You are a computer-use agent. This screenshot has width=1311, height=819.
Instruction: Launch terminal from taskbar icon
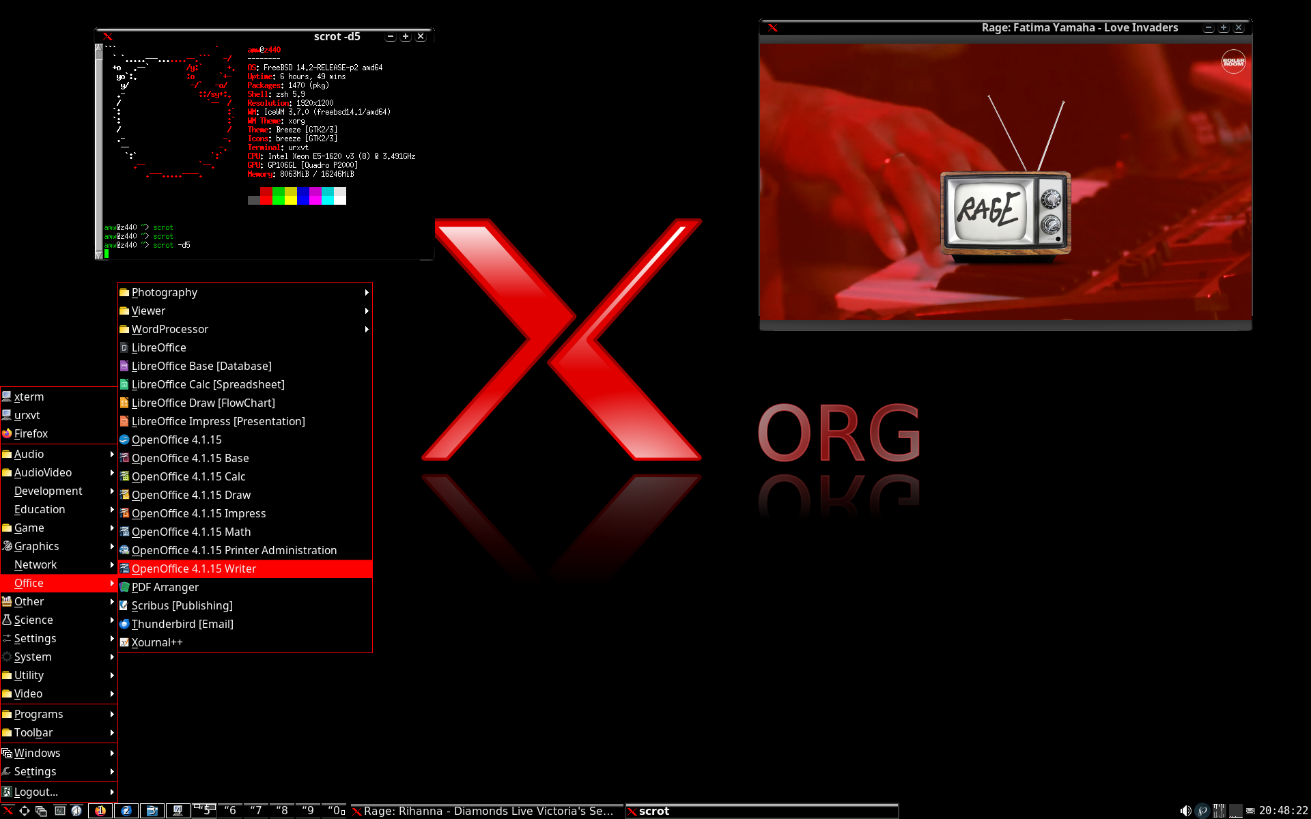[x=60, y=811]
